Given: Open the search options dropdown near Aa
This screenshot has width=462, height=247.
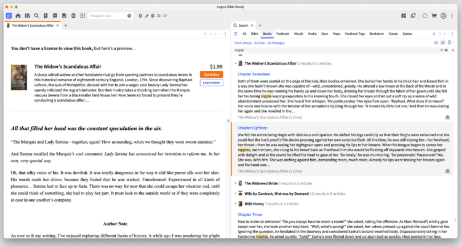Looking at the screenshot, I should 450,42.
